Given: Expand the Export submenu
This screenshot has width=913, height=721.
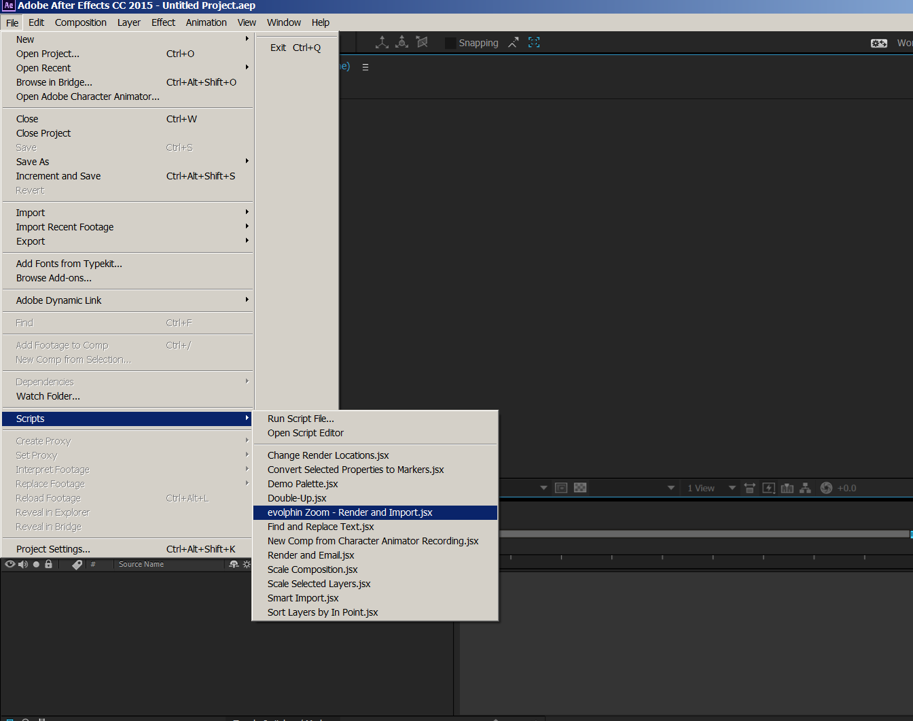Looking at the screenshot, I should coord(127,241).
